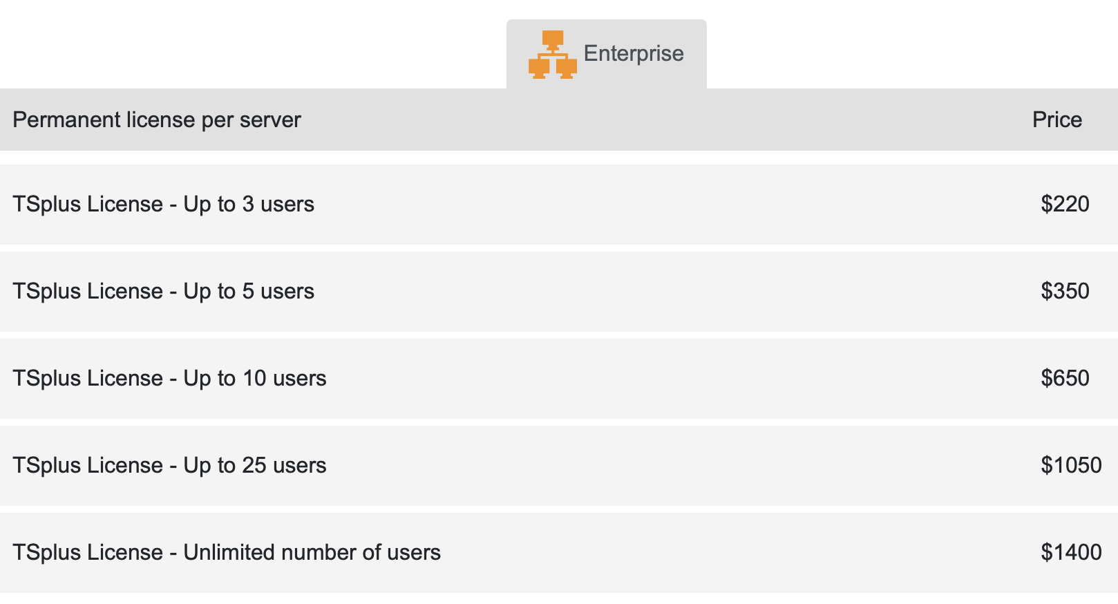Select the Unlimited number of users license row

tap(559, 552)
